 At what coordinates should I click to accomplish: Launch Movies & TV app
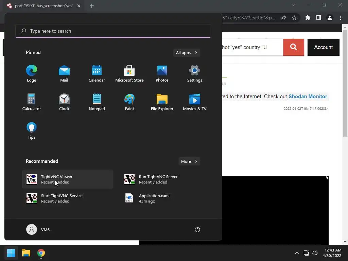195,102
